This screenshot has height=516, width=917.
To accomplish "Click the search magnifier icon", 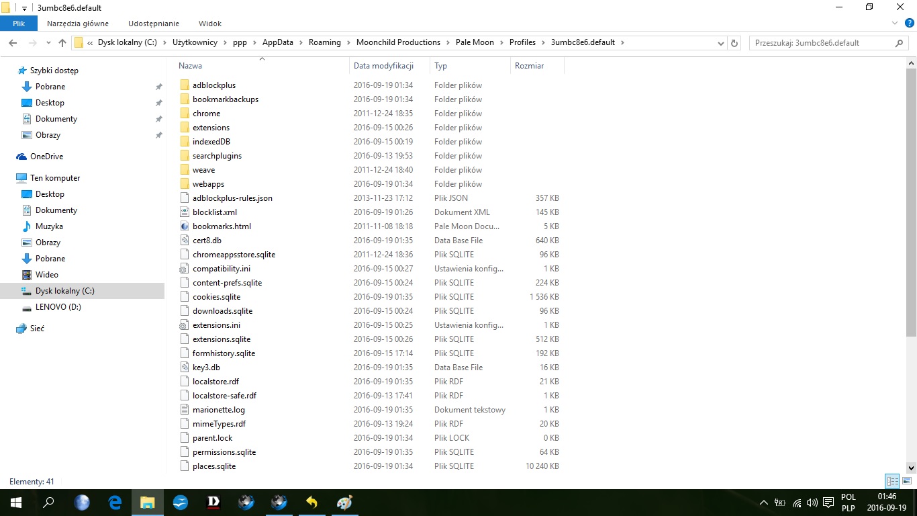I will pos(900,42).
